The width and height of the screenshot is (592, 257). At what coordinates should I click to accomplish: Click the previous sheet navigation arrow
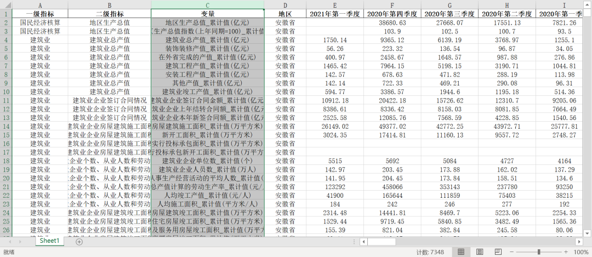pos(10,242)
